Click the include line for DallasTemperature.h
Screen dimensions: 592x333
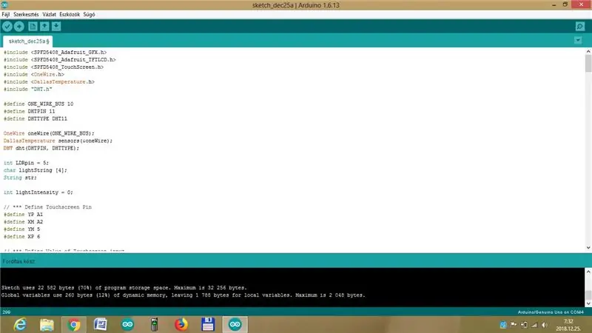point(49,81)
